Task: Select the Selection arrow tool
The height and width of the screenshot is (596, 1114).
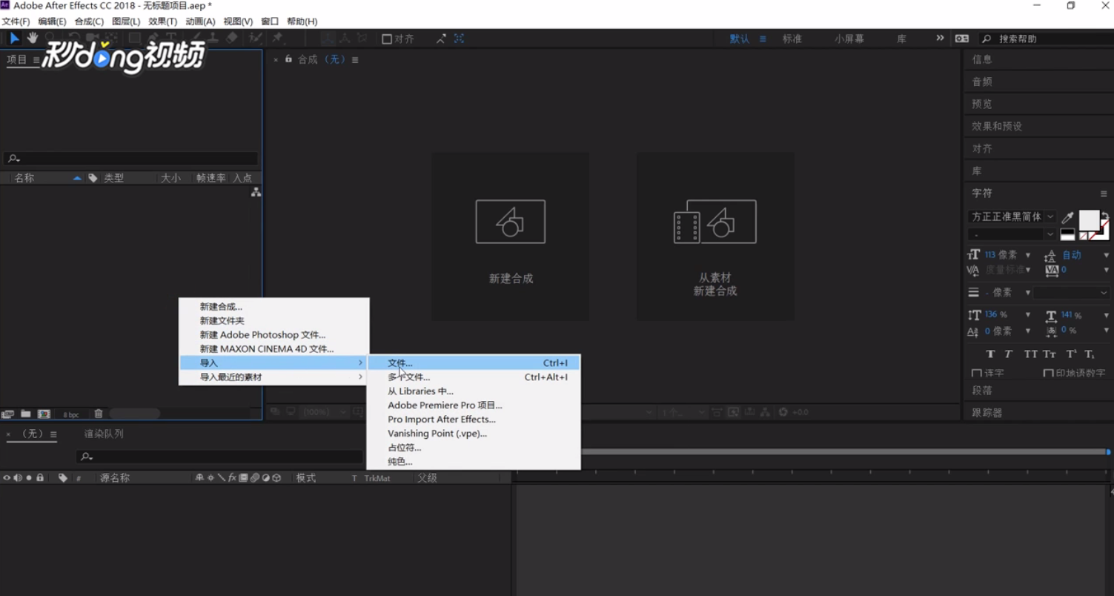Action: coord(14,38)
